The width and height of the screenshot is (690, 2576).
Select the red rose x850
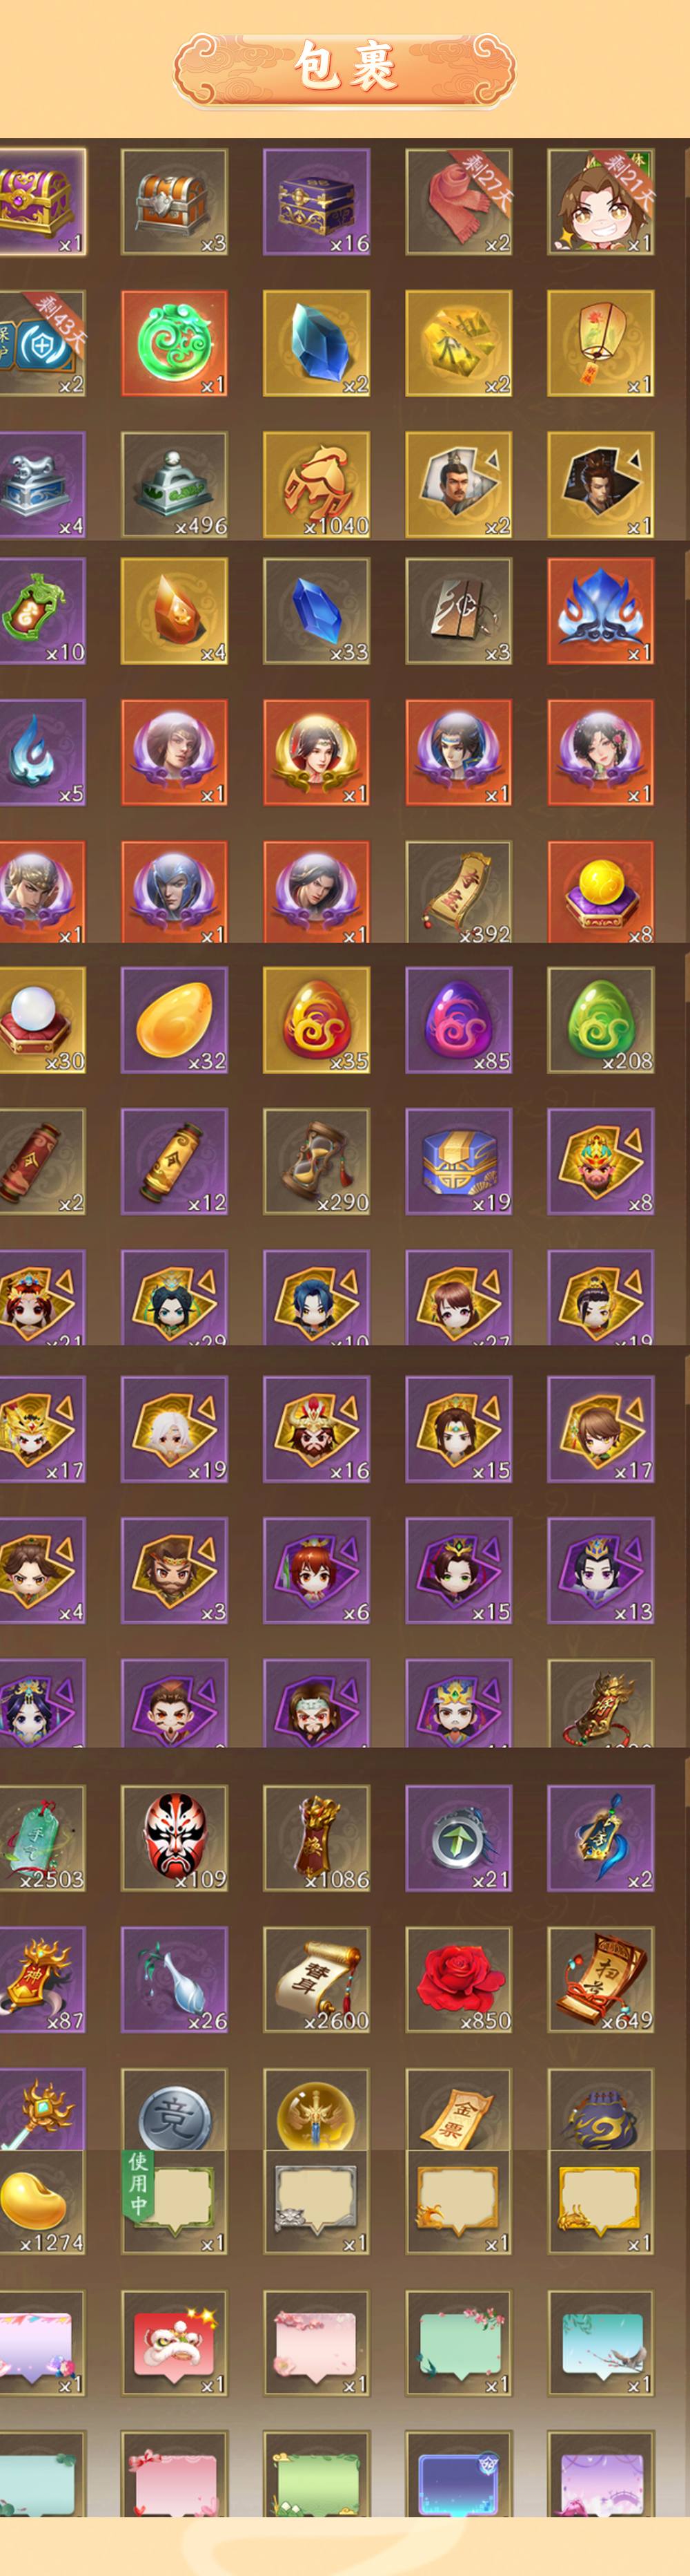pos(458,1979)
